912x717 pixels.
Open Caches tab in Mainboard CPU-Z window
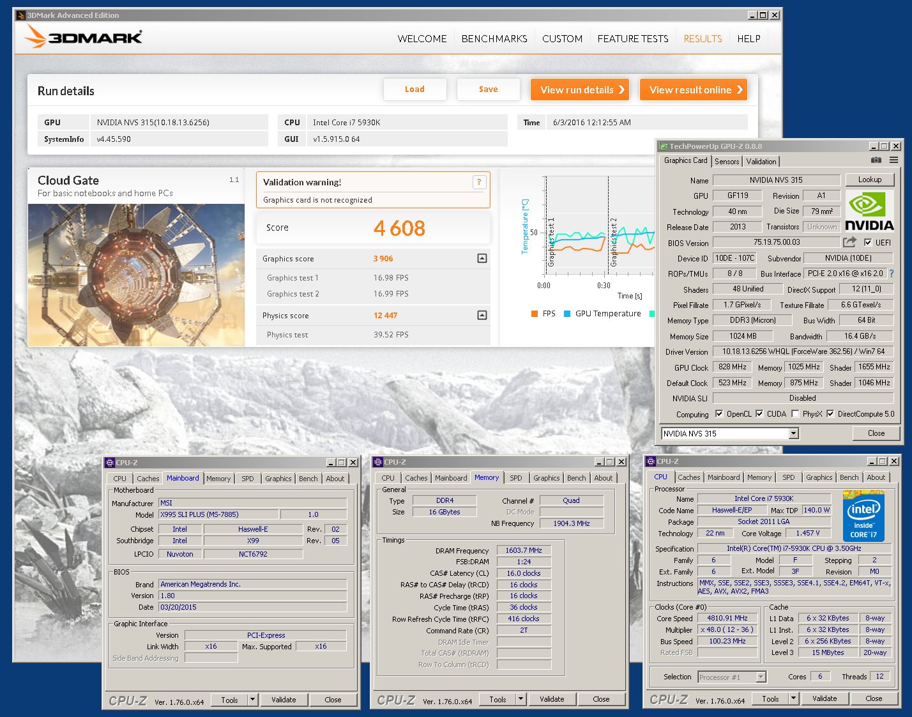coord(148,479)
